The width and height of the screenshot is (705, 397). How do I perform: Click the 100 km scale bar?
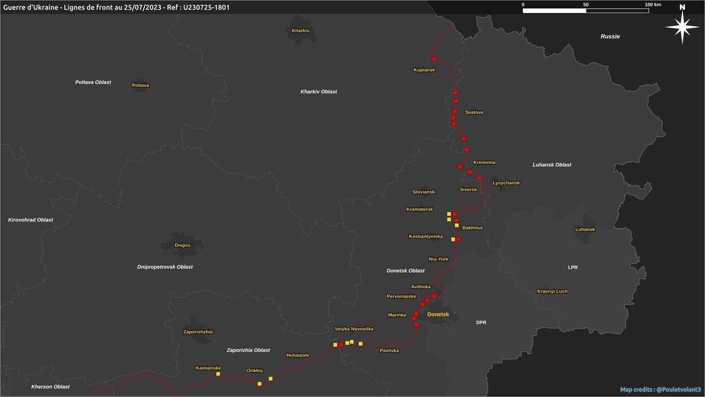586,10
